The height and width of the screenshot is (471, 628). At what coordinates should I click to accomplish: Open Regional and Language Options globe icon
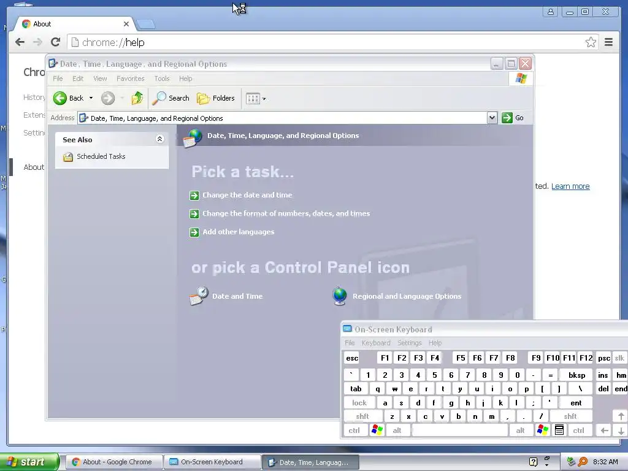(340, 296)
